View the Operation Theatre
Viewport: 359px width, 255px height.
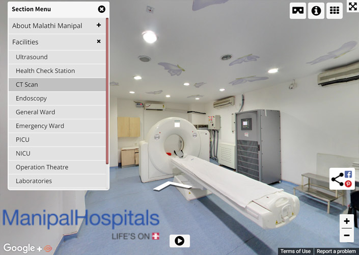[57, 167]
